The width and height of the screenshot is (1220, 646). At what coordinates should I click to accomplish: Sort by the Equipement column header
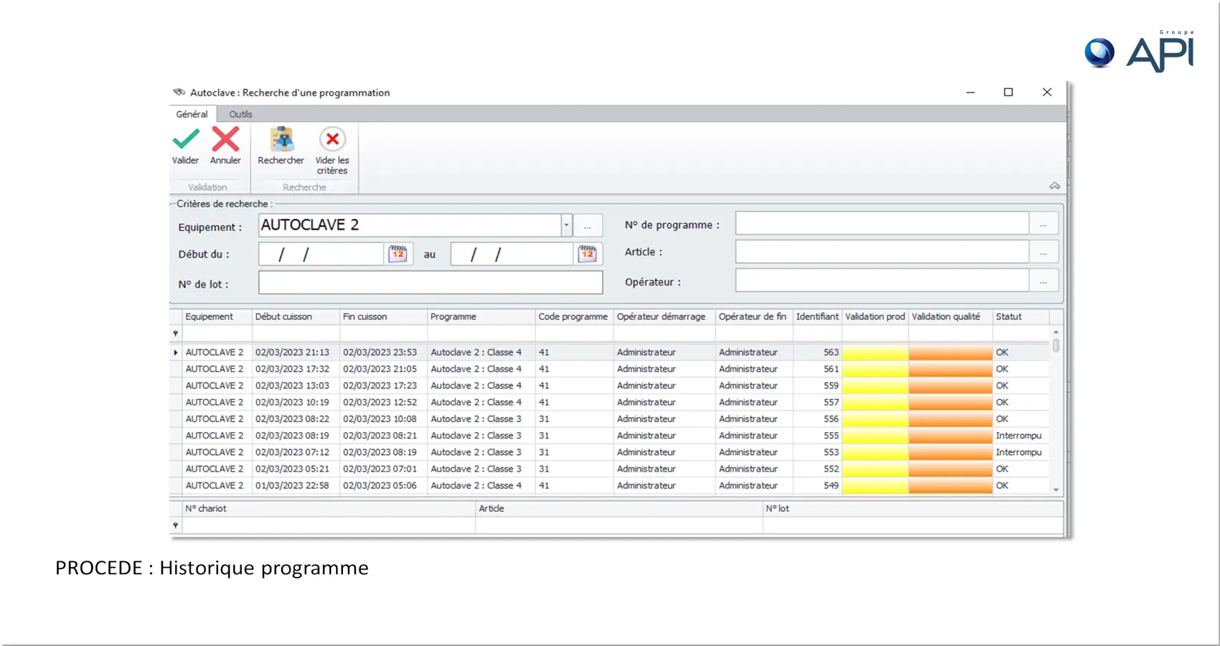pos(217,317)
